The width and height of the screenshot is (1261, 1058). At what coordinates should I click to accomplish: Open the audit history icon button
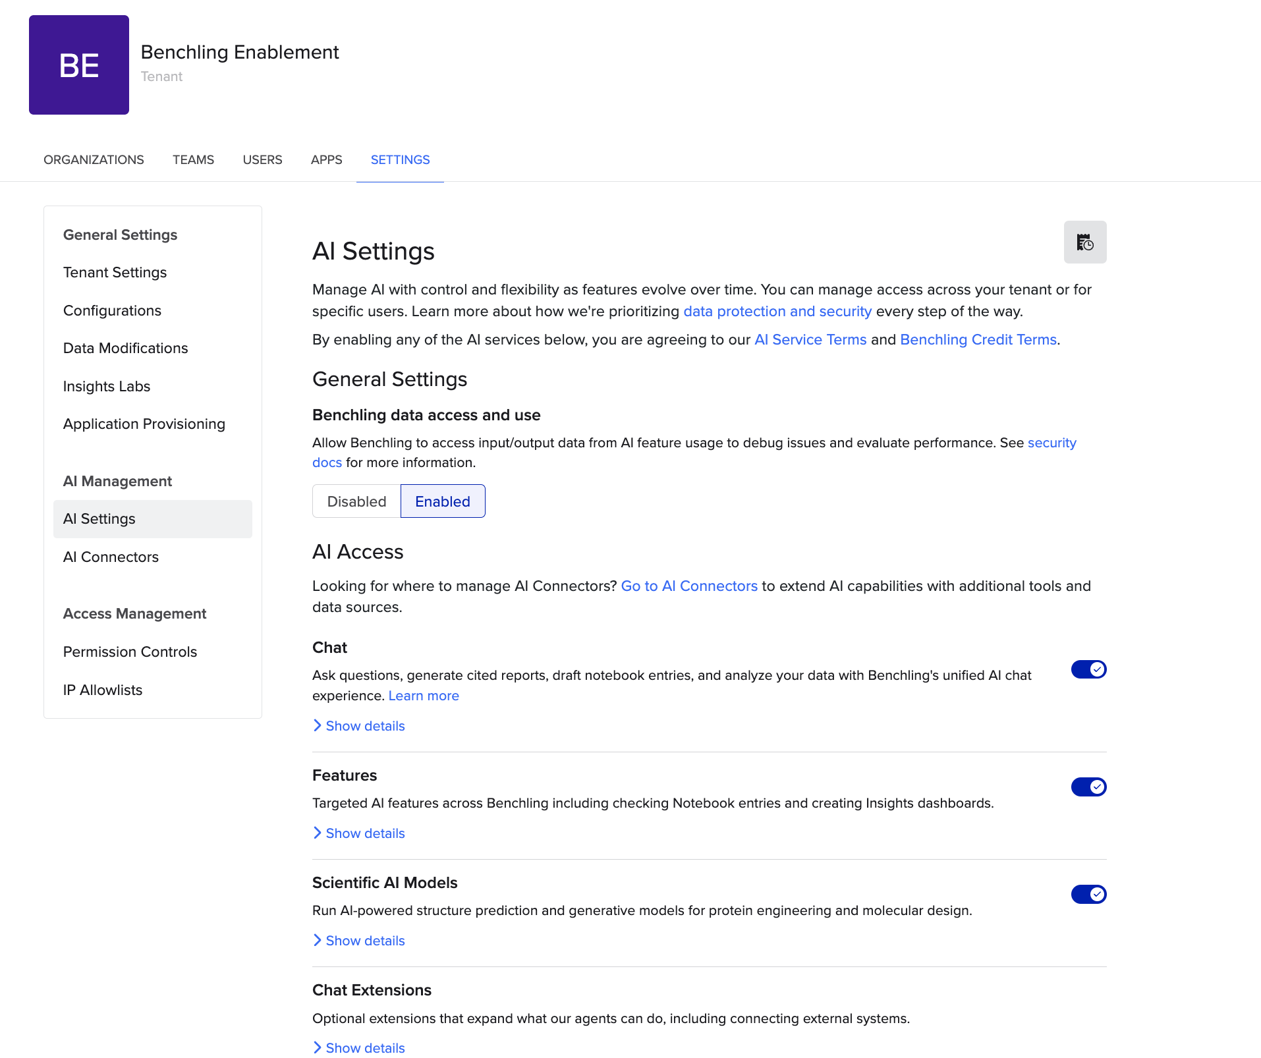[1084, 242]
